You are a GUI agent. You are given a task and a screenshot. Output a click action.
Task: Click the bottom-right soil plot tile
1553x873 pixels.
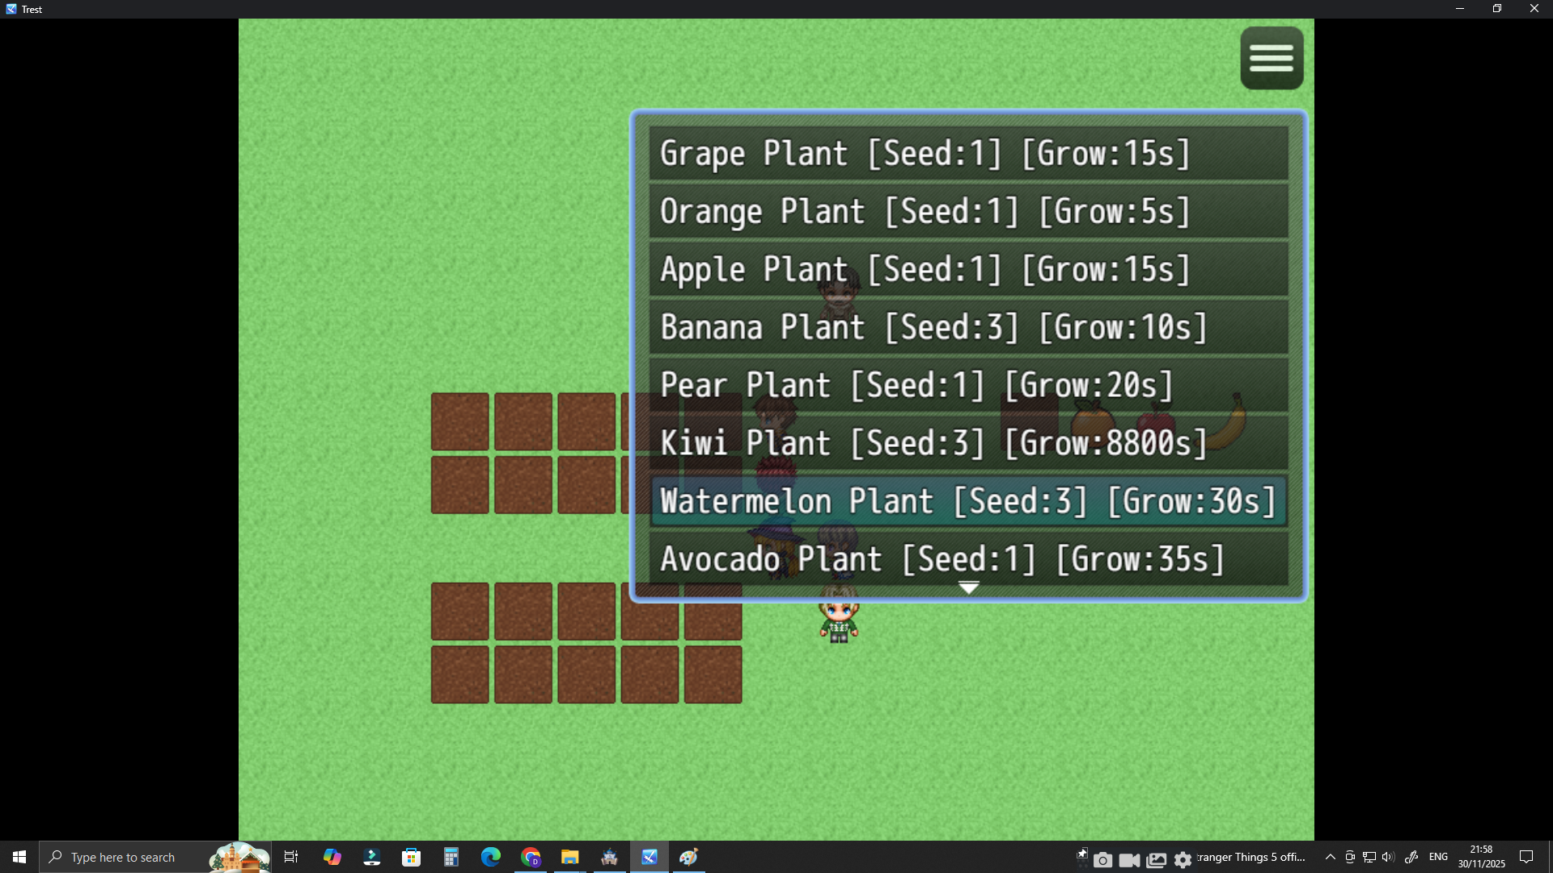(x=713, y=674)
